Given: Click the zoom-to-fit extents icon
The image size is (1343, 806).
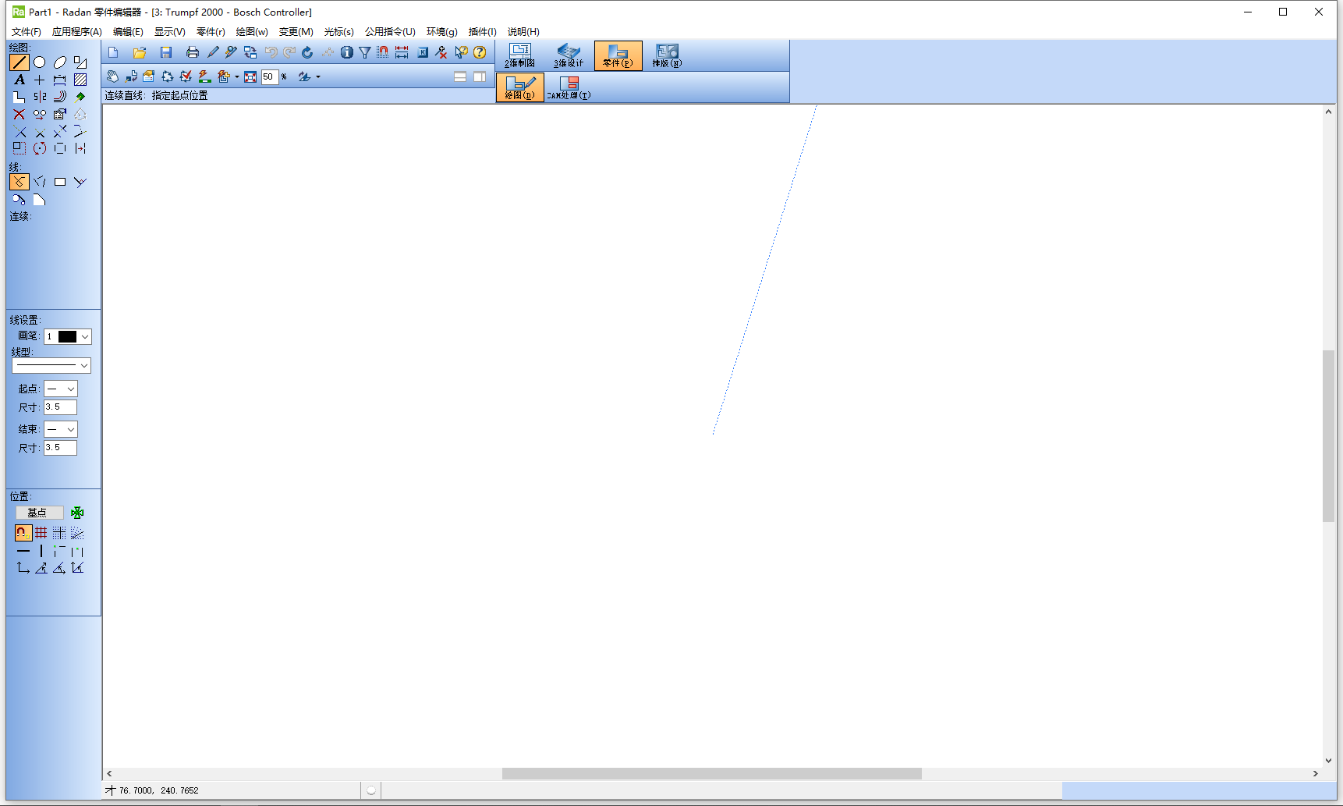Looking at the screenshot, I should click(250, 76).
